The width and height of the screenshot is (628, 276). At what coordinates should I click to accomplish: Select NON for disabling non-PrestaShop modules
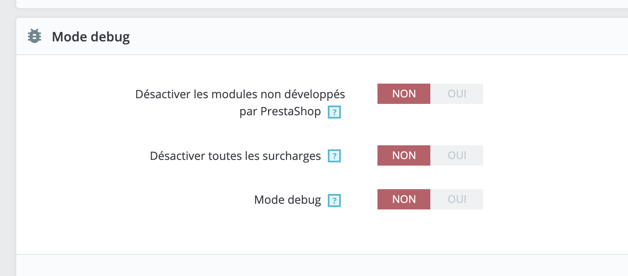(x=404, y=94)
